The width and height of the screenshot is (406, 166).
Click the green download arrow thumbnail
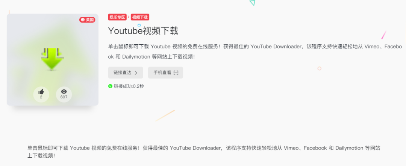[x=52, y=59]
